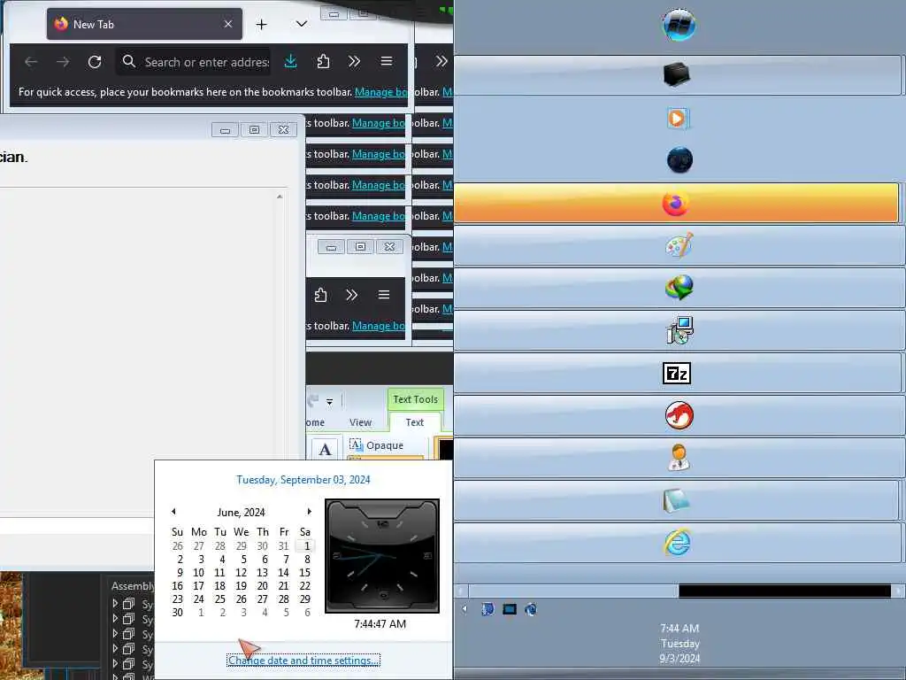Open the List all tabs chevron
The width and height of the screenshot is (906, 680).
[302, 24]
